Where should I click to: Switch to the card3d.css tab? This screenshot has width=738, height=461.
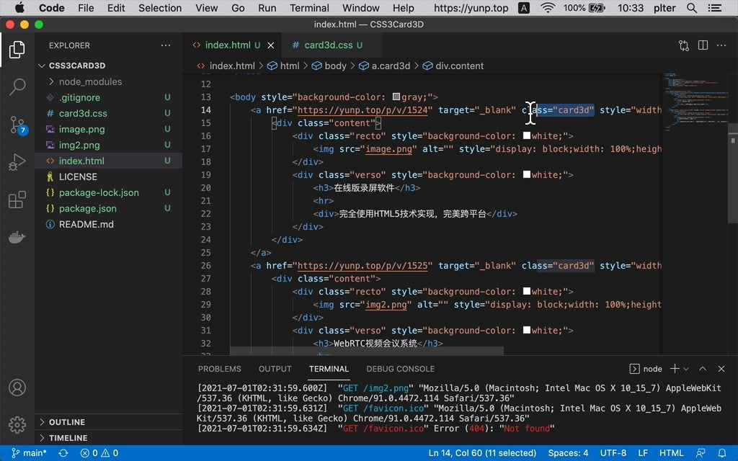click(329, 44)
